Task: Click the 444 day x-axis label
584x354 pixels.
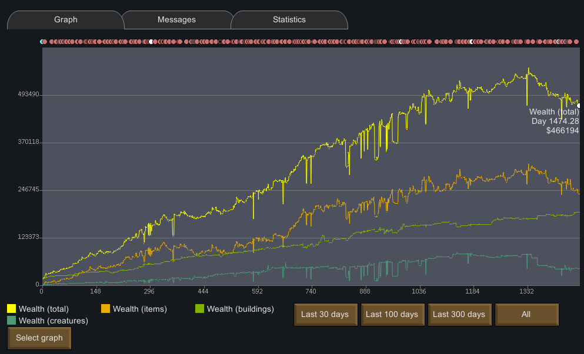Action: [203, 291]
